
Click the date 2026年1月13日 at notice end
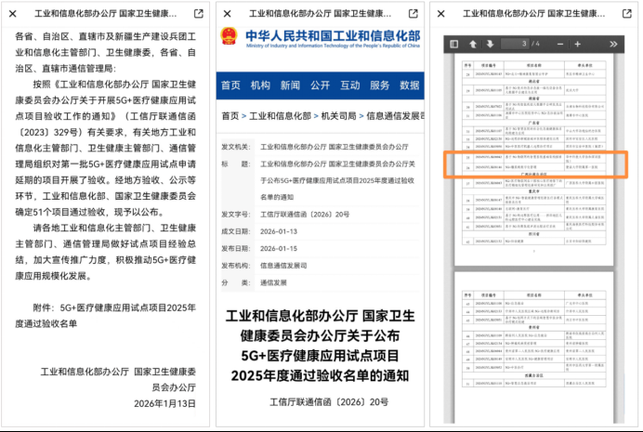[164, 404]
